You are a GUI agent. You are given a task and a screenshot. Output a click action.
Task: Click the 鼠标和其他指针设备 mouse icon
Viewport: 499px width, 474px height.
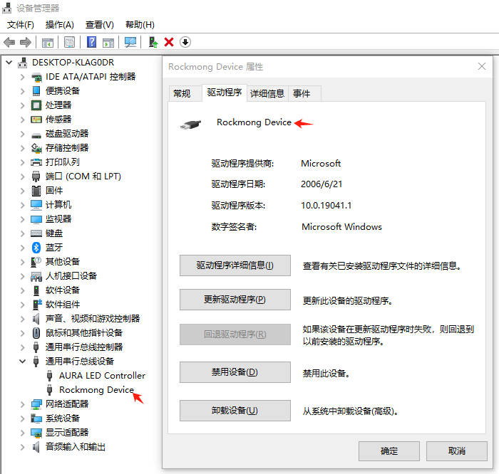[x=36, y=333]
